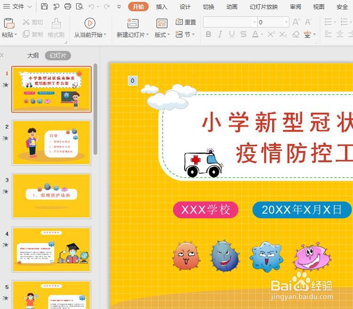The image size is (353, 309).
Task: Apply the font color A button
Action: 255,34
